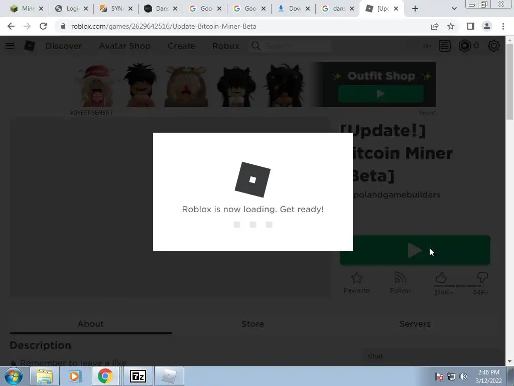The width and height of the screenshot is (514, 386).
Task: Open 7-Zip from the taskbar
Action: pyautogui.click(x=138, y=376)
